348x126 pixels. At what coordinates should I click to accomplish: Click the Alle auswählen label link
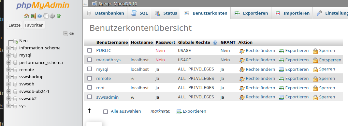pyautogui.click(x=126, y=111)
